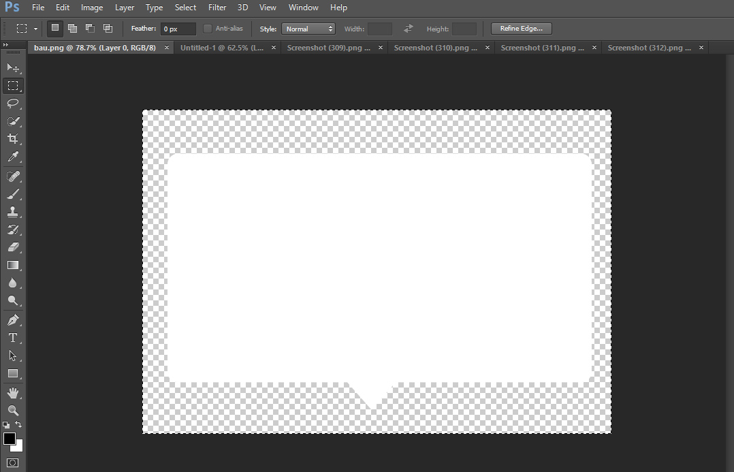Click the Photoshop Ps logo
The image size is (734, 472).
12,7
